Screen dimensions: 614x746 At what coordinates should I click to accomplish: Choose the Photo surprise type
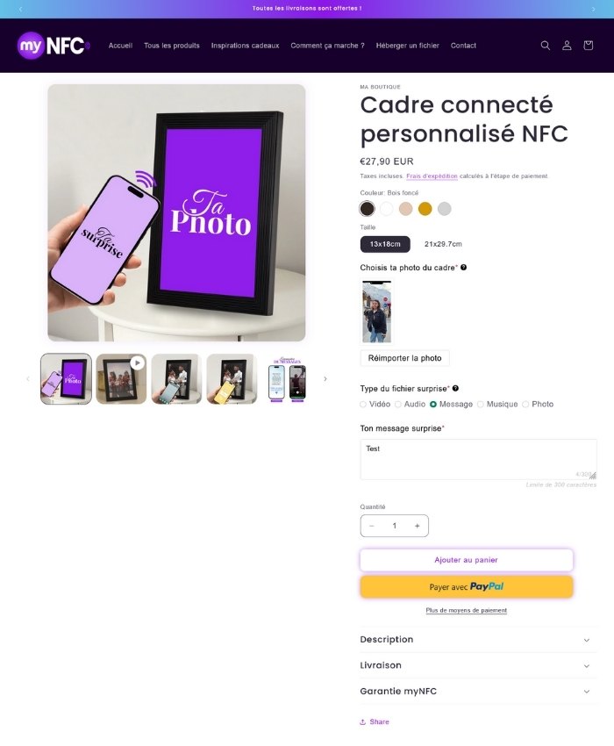[525, 404]
